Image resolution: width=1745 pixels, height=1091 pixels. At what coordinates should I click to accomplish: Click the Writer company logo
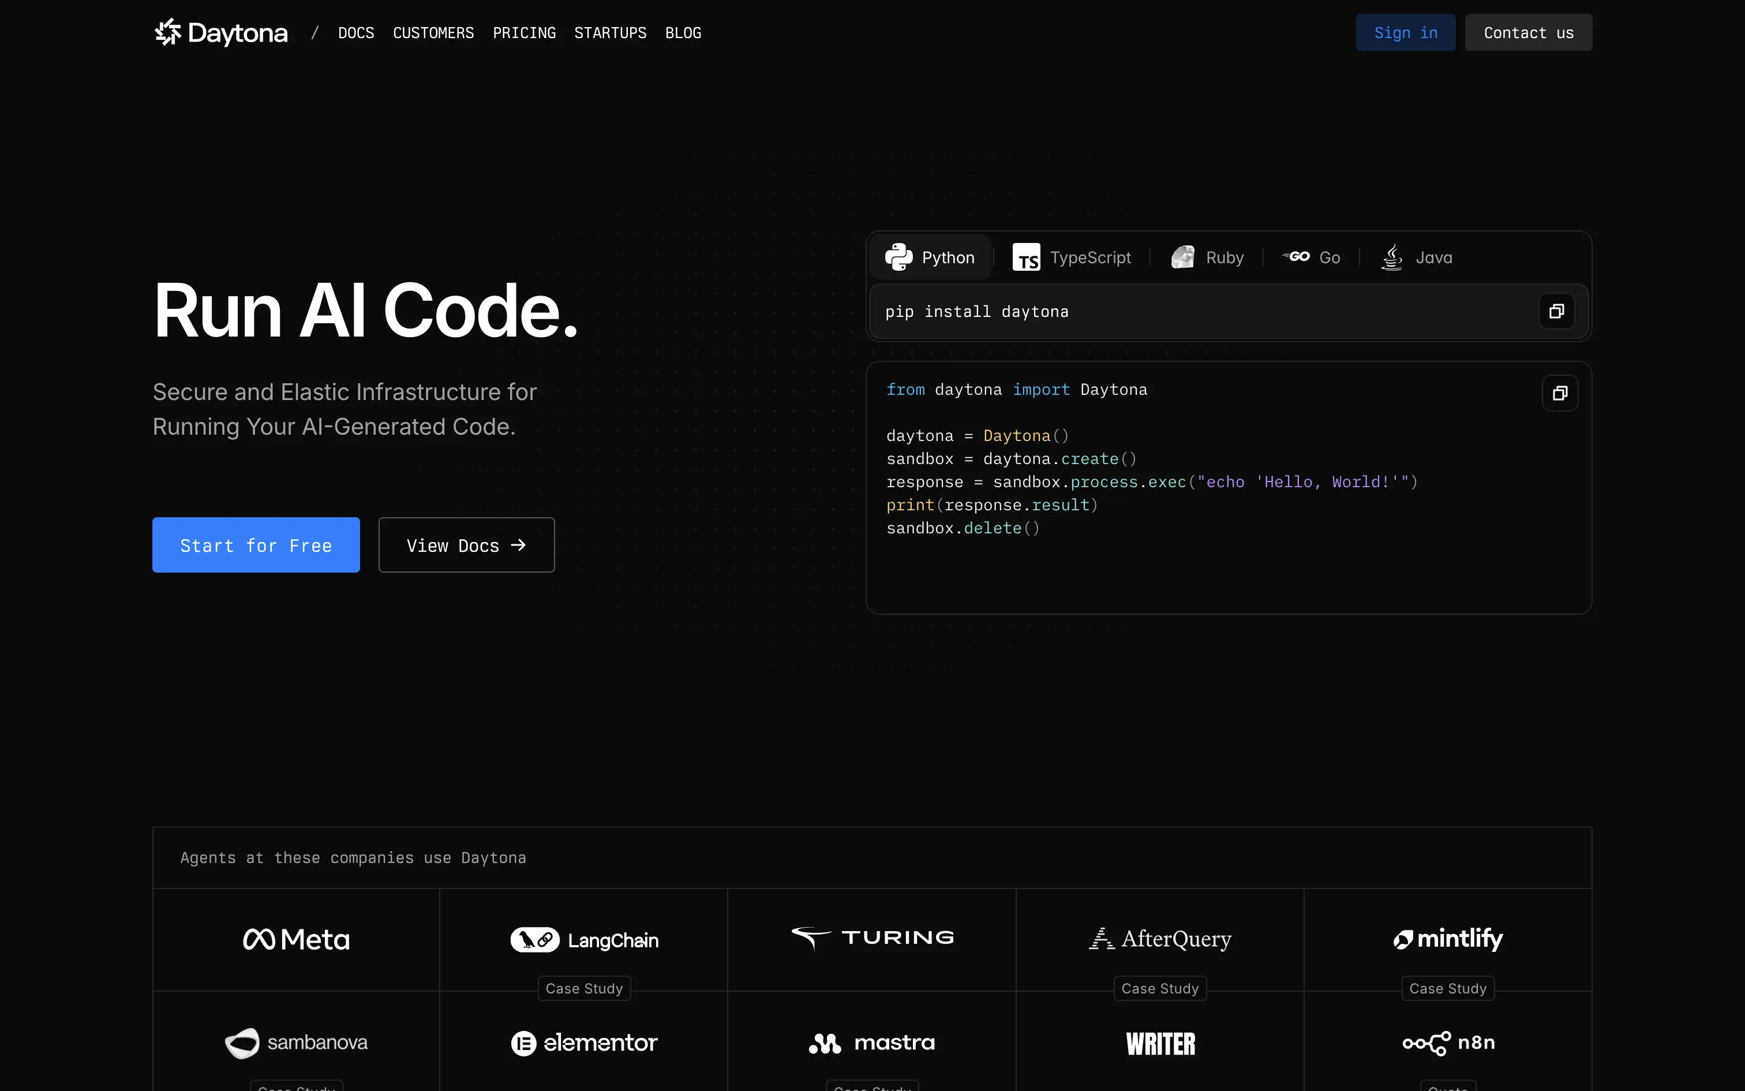click(x=1160, y=1044)
